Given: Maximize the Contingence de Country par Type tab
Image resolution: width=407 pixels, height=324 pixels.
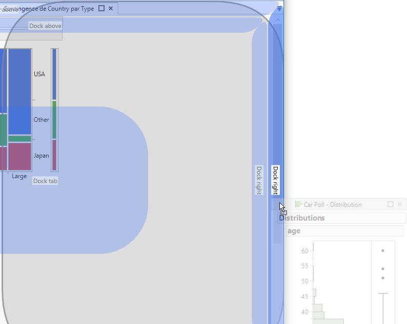Looking at the screenshot, I should coord(101,9).
